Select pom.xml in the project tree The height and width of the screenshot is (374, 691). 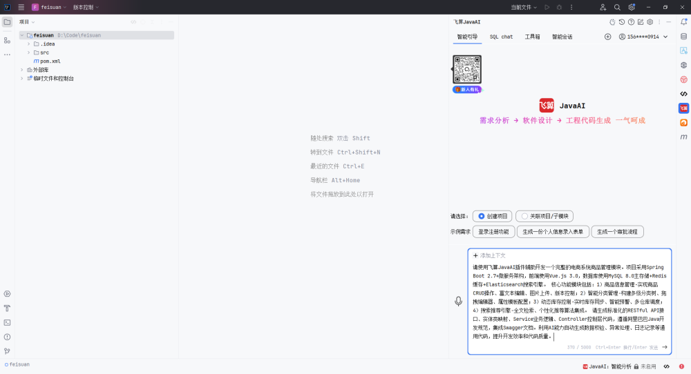[x=50, y=61]
